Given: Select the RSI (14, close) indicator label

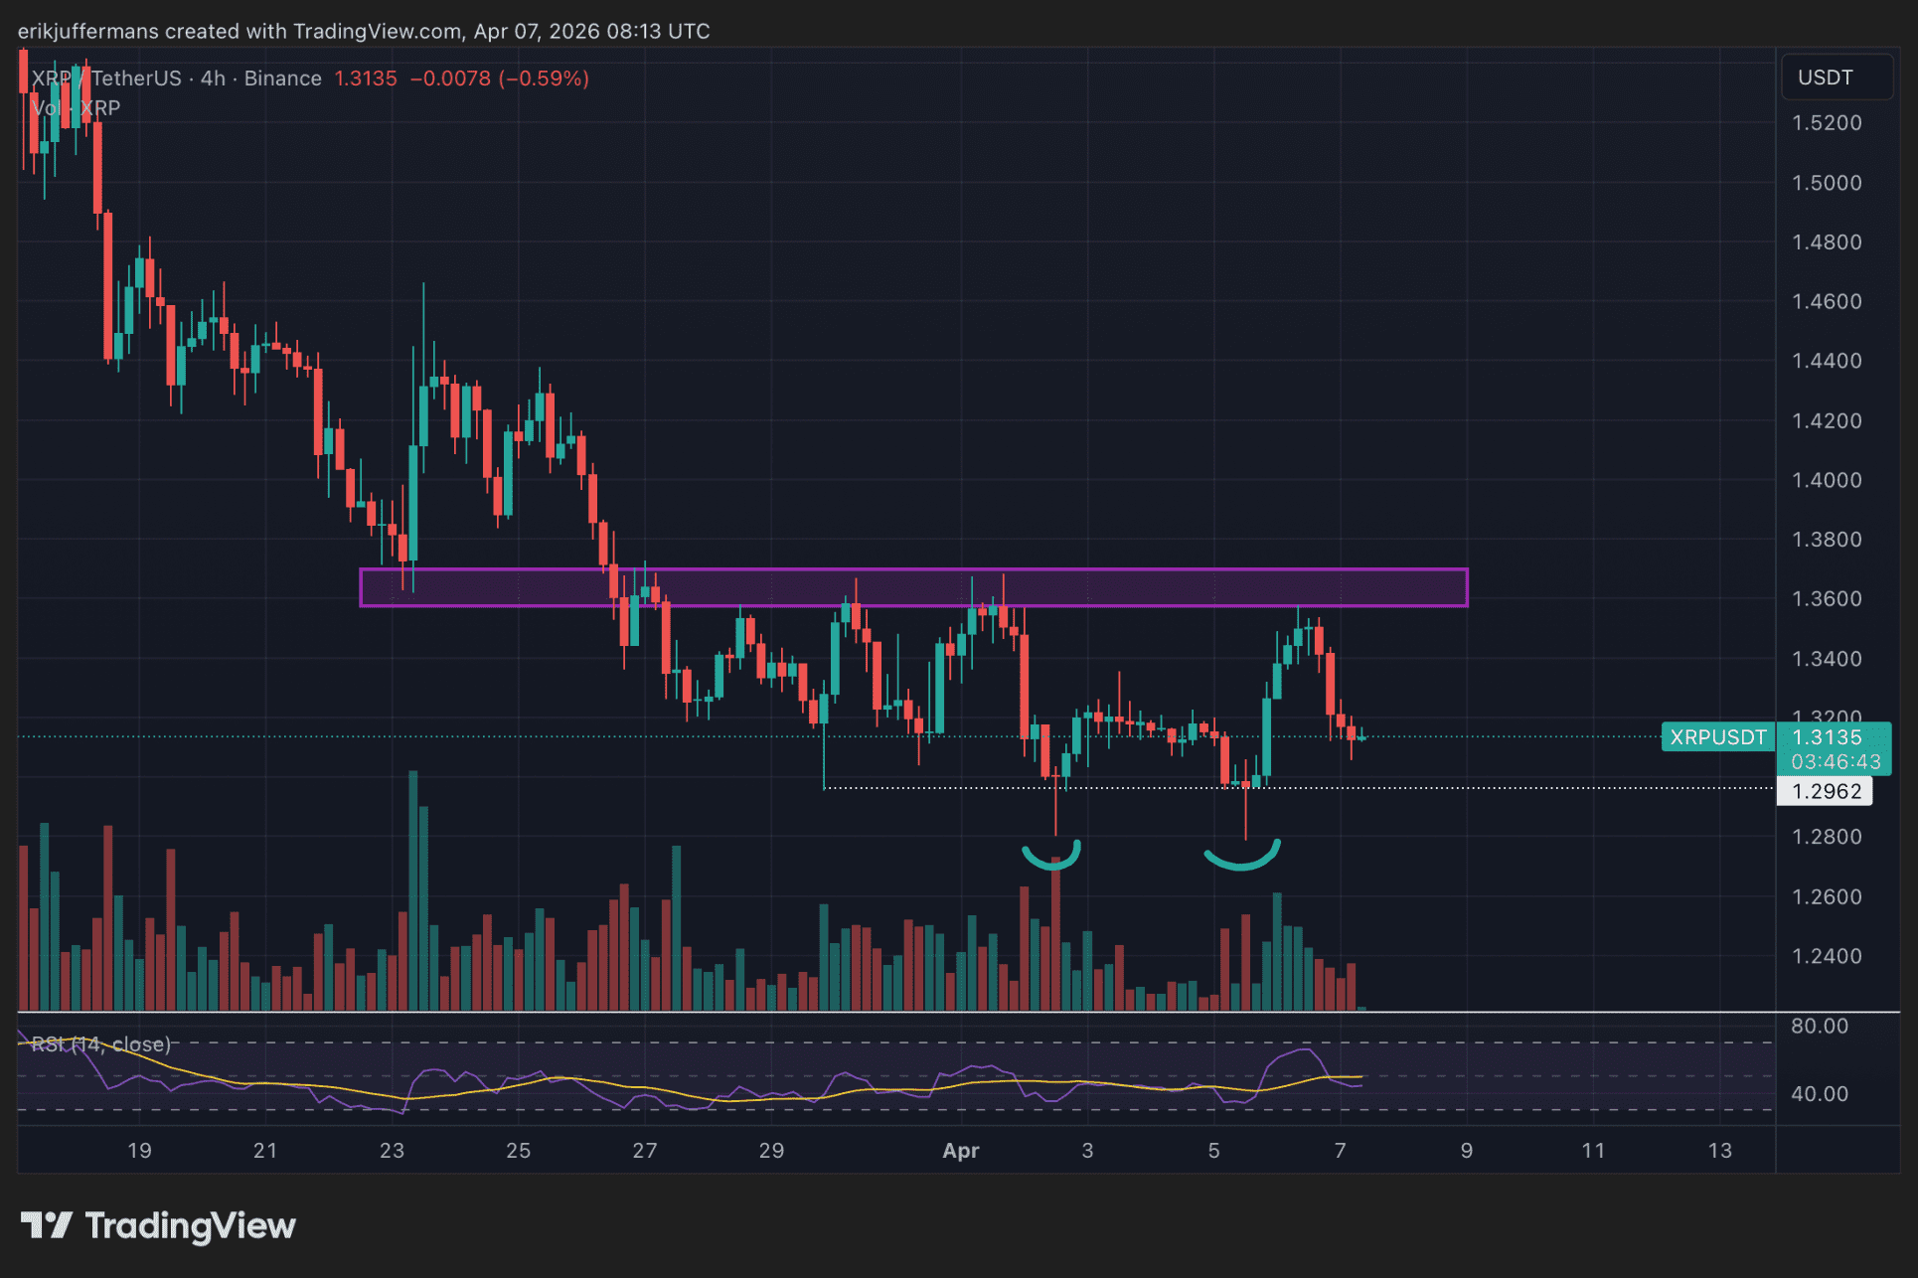Looking at the screenshot, I should (x=101, y=1044).
